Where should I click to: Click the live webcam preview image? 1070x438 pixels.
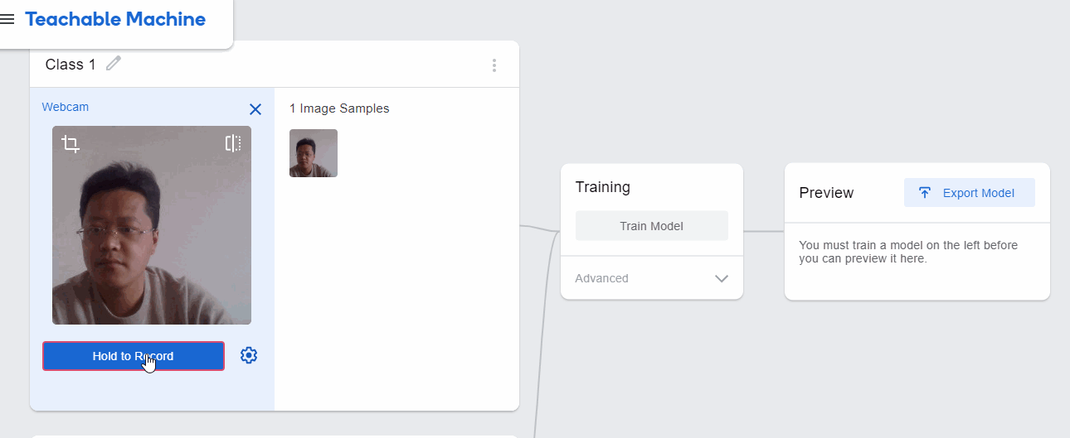pyautogui.click(x=152, y=225)
